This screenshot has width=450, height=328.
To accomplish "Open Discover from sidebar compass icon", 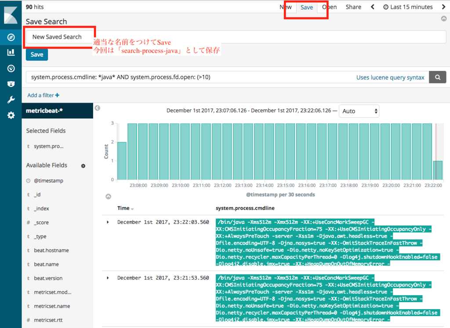I will coord(11,37).
